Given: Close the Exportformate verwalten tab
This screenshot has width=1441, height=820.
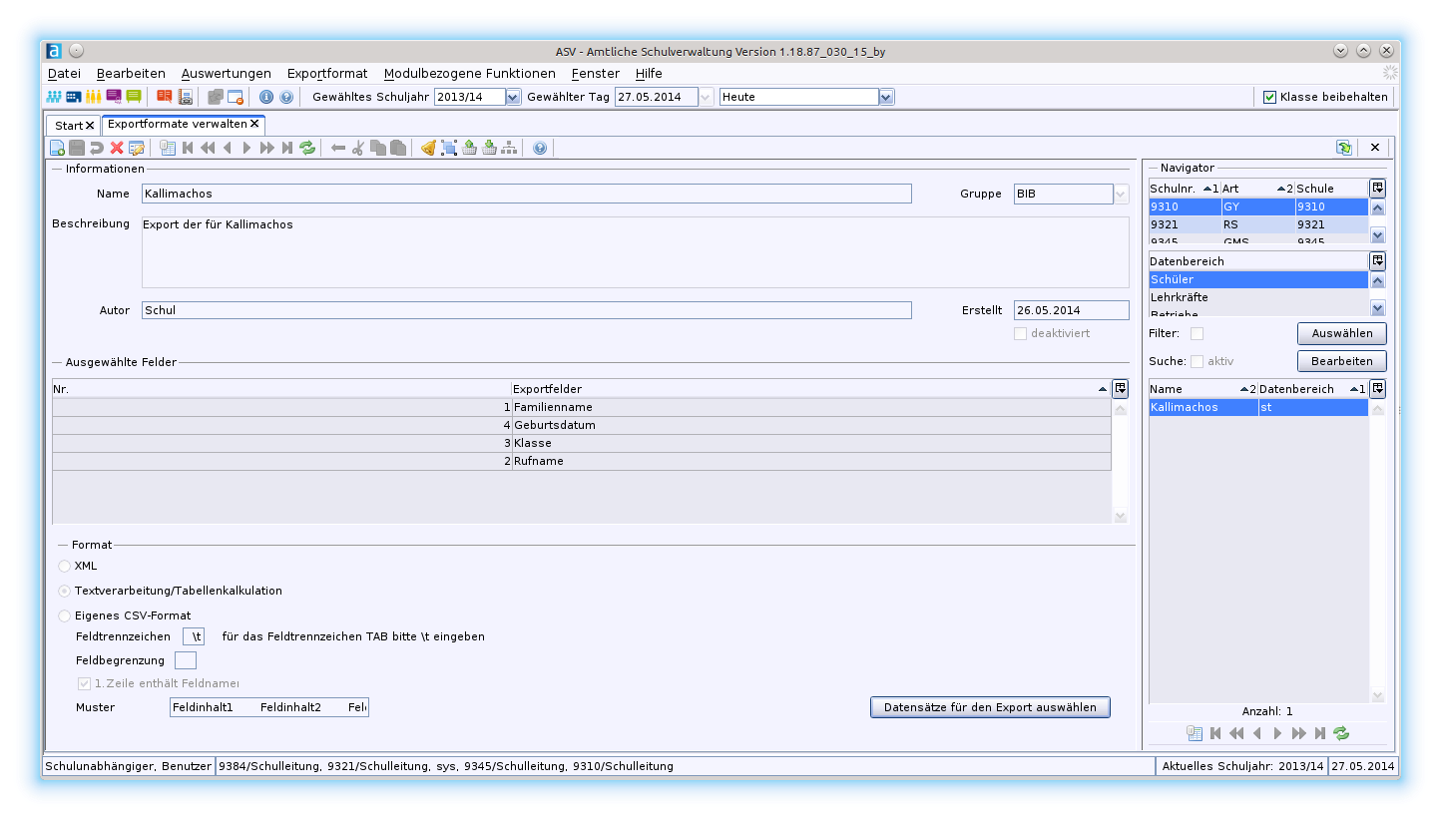Looking at the screenshot, I should click(x=254, y=124).
